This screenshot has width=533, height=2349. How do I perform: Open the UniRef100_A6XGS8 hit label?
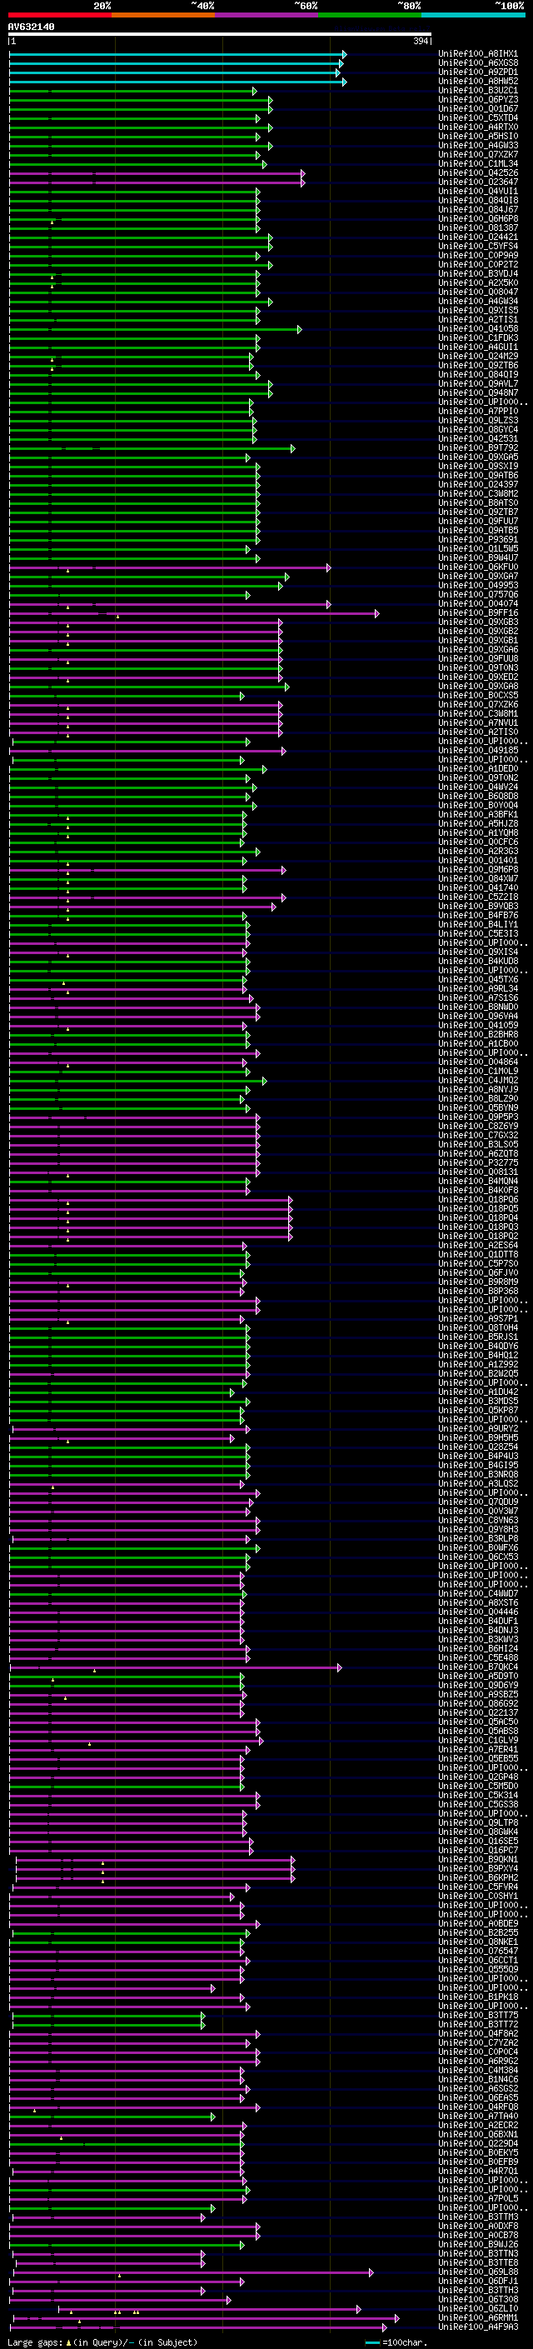coord(478,64)
